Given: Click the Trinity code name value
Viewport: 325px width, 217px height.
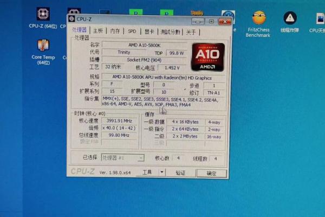Looking at the screenshot, I should tap(124, 52).
